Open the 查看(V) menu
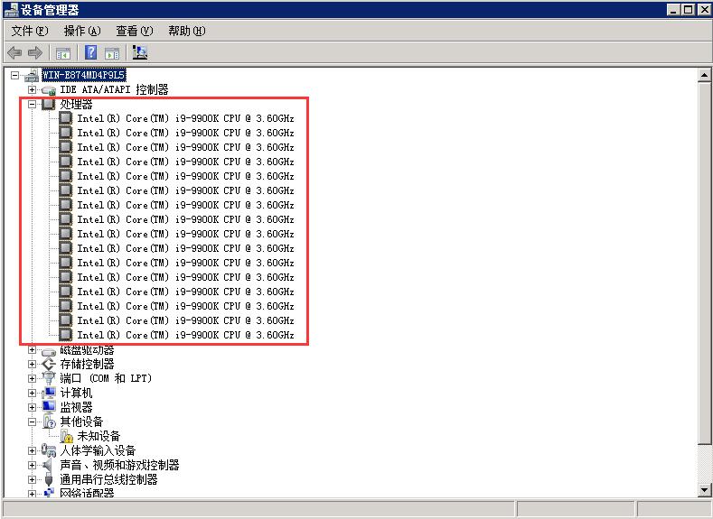Screen dimensions: 713x519 (134, 31)
